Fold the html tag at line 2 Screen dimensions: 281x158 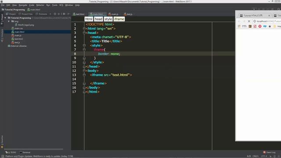(x=84, y=29)
